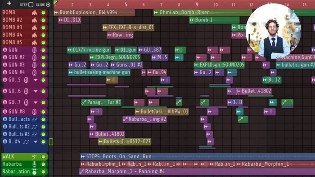The height and width of the screenshot is (177, 315).
Task: Select the BOMB #2 track header
Action: 25,20
